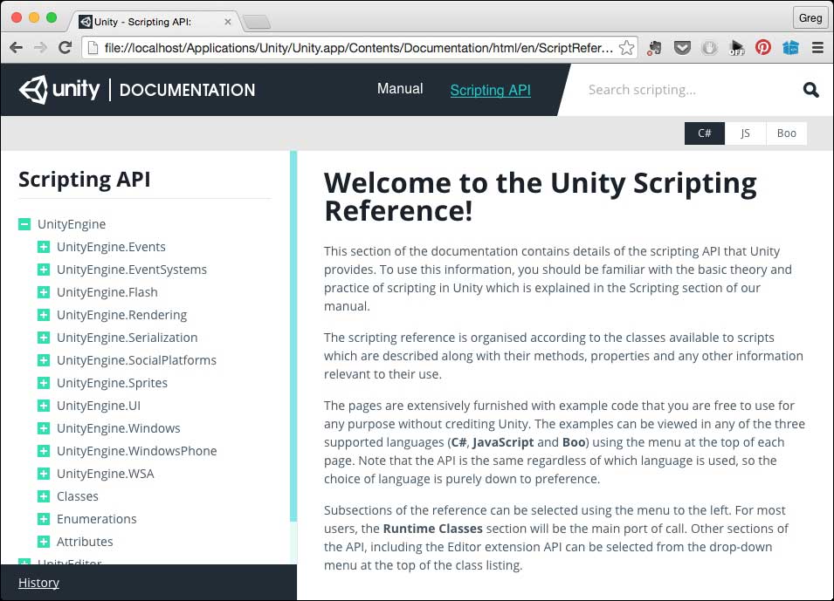Expand the UnityEngine.Rendering node
Image resolution: width=834 pixels, height=601 pixels.
coord(44,315)
